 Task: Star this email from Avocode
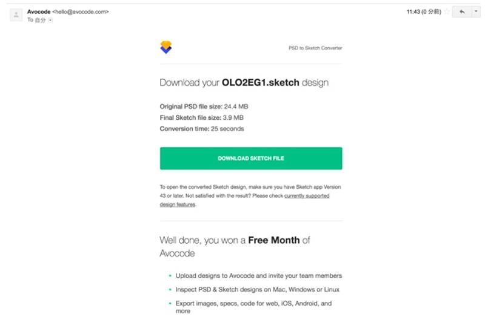447,12
